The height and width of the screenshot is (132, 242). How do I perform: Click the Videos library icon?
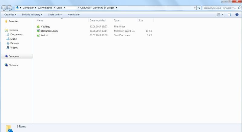[8, 48]
